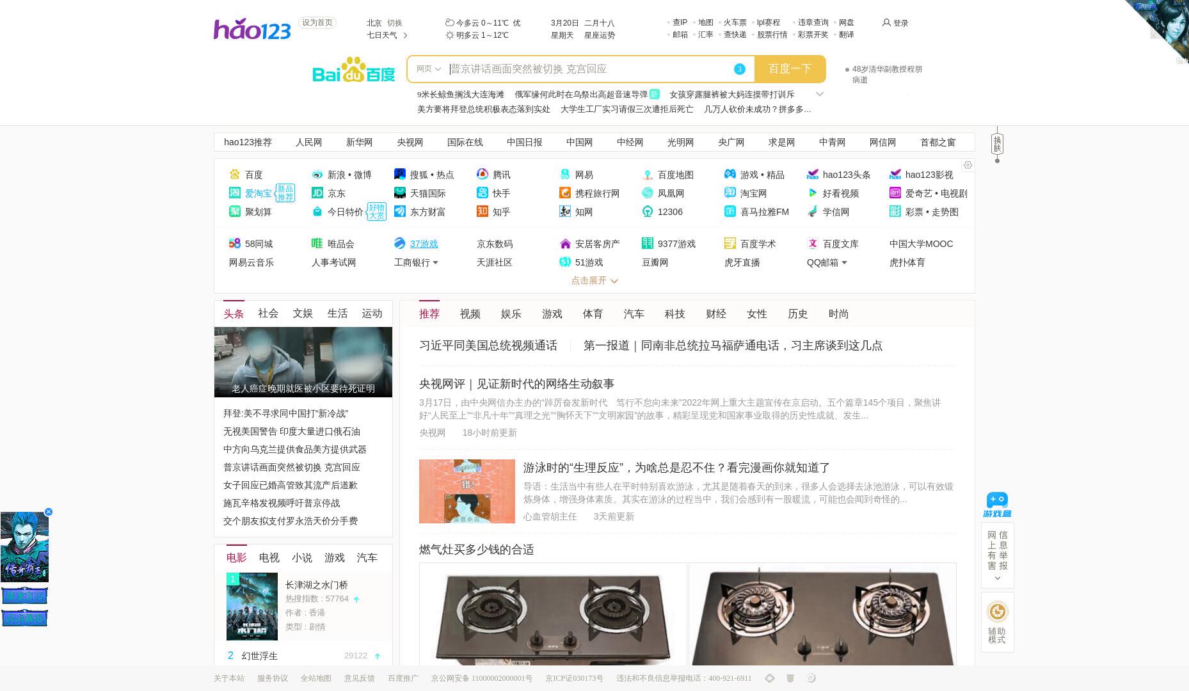Image resolution: width=1189 pixels, height=691 pixels.
Task: Open 携程旅行网 icon
Action: coord(565,193)
